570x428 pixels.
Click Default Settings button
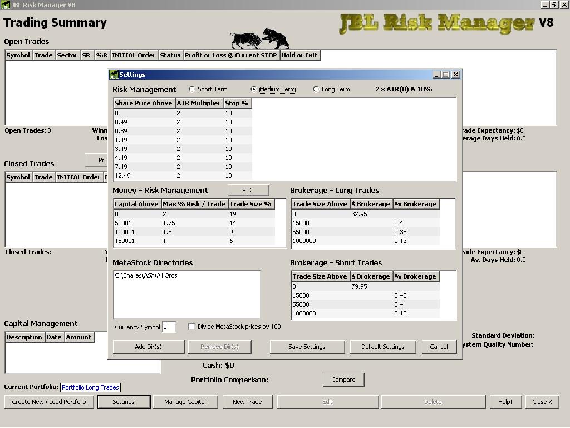(383, 347)
